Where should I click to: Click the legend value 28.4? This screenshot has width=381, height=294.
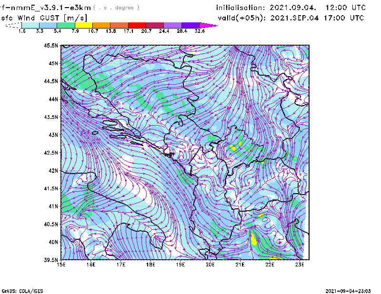coord(182,31)
